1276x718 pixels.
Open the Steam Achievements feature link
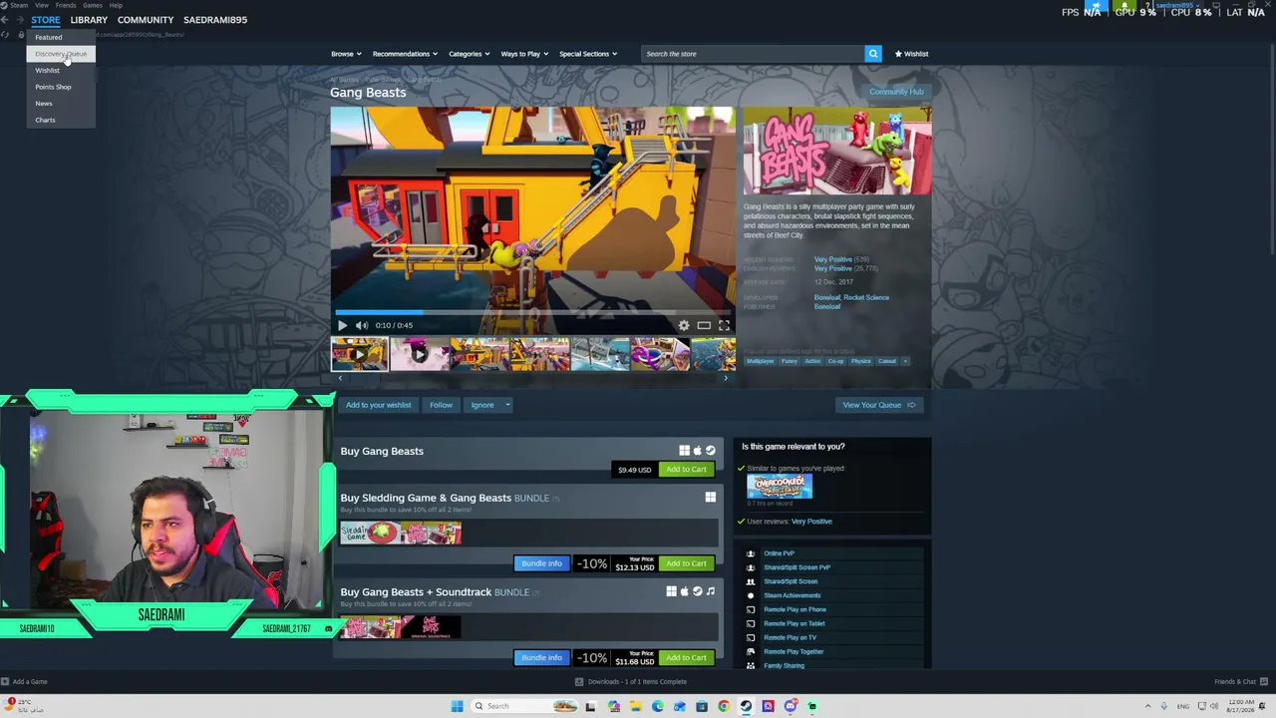pyautogui.click(x=793, y=595)
